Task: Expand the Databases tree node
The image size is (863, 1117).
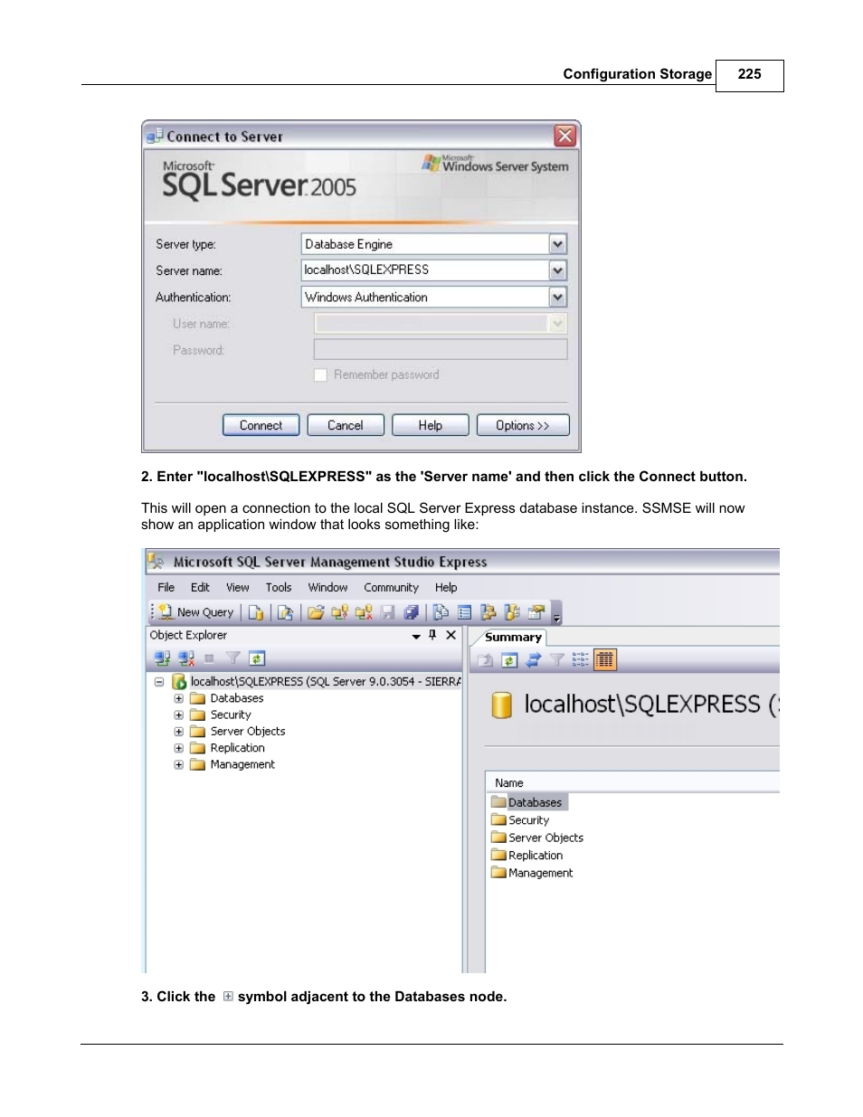Action: pyautogui.click(x=178, y=698)
